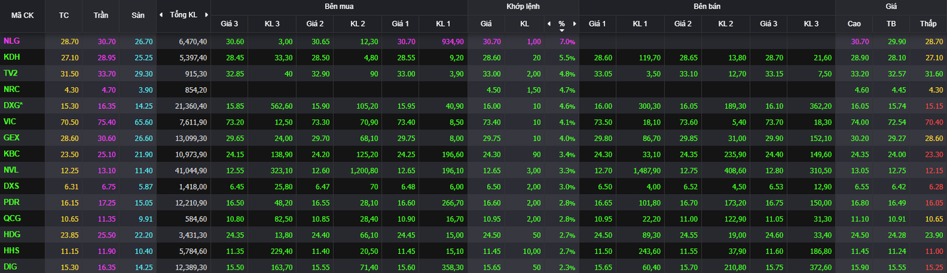Image resolution: width=947 pixels, height=273 pixels.
Task: Click the DIG ticker symbol
Action: [11, 267]
